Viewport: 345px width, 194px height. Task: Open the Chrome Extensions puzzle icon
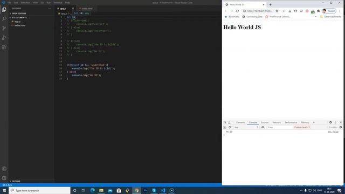coord(318,11)
